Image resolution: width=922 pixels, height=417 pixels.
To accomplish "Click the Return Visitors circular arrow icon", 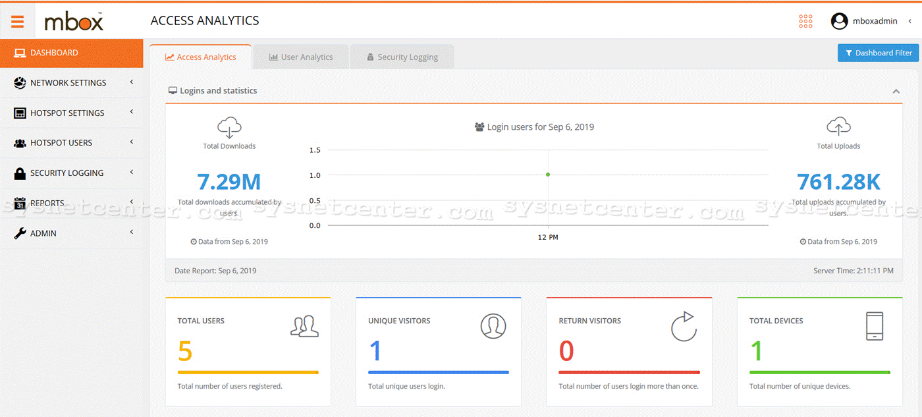I will coord(684,326).
